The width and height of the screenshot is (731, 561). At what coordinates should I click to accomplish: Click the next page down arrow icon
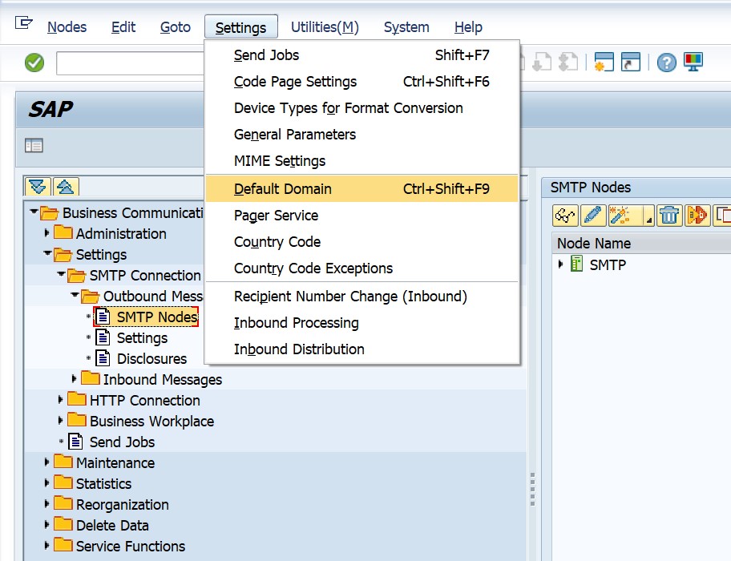pyautogui.click(x=542, y=62)
